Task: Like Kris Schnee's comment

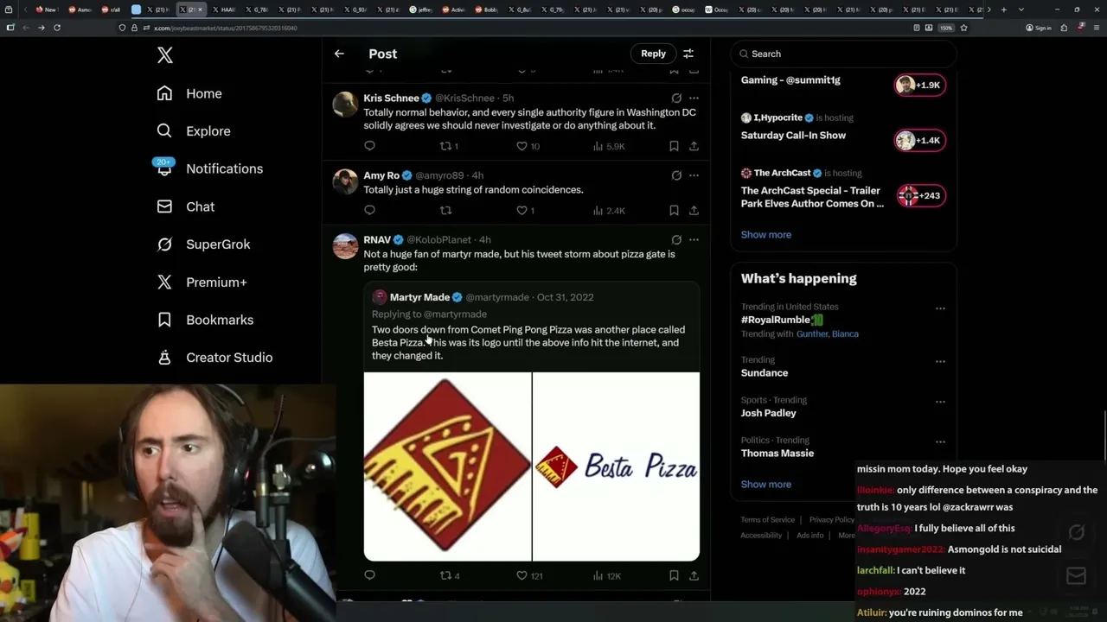Action: coord(528,146)
